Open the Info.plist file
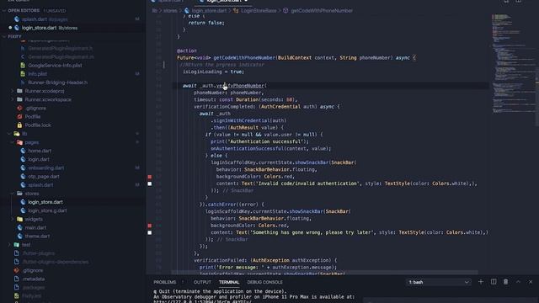This screenshot has height=303, width=539. coord(37,74)
